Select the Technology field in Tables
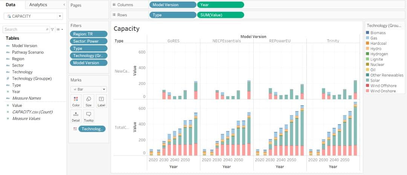Viewport: 407px width, 175px height. pyautogui.click(x=22, y=72)
